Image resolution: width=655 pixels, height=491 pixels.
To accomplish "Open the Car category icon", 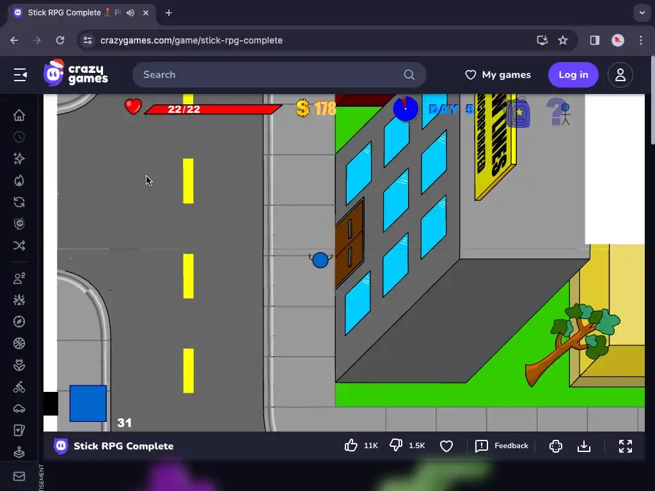I will tap(19, 409).
